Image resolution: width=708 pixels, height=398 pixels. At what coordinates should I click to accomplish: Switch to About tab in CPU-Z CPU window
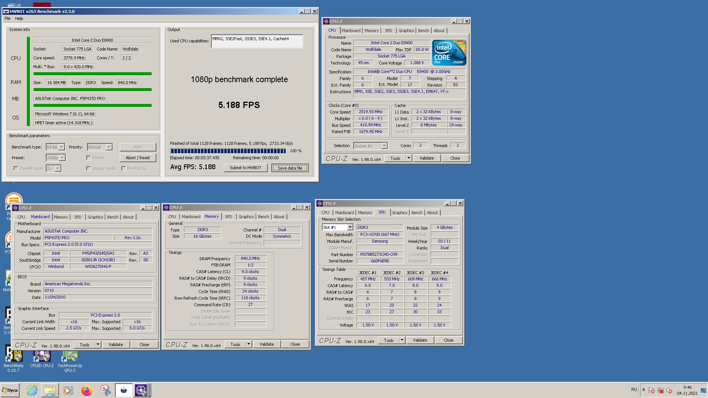pyautogui.click(x=439, y=31)
